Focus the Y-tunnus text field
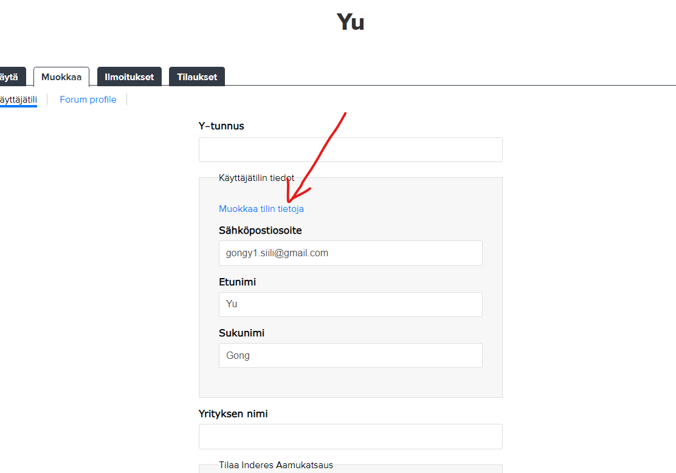The width and height of the screenshot is (676, 473). coord(350,150)
